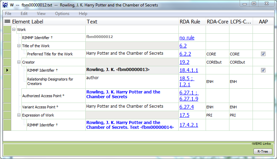Select the Preferred Title for the Work label

(x=50, y=54)
